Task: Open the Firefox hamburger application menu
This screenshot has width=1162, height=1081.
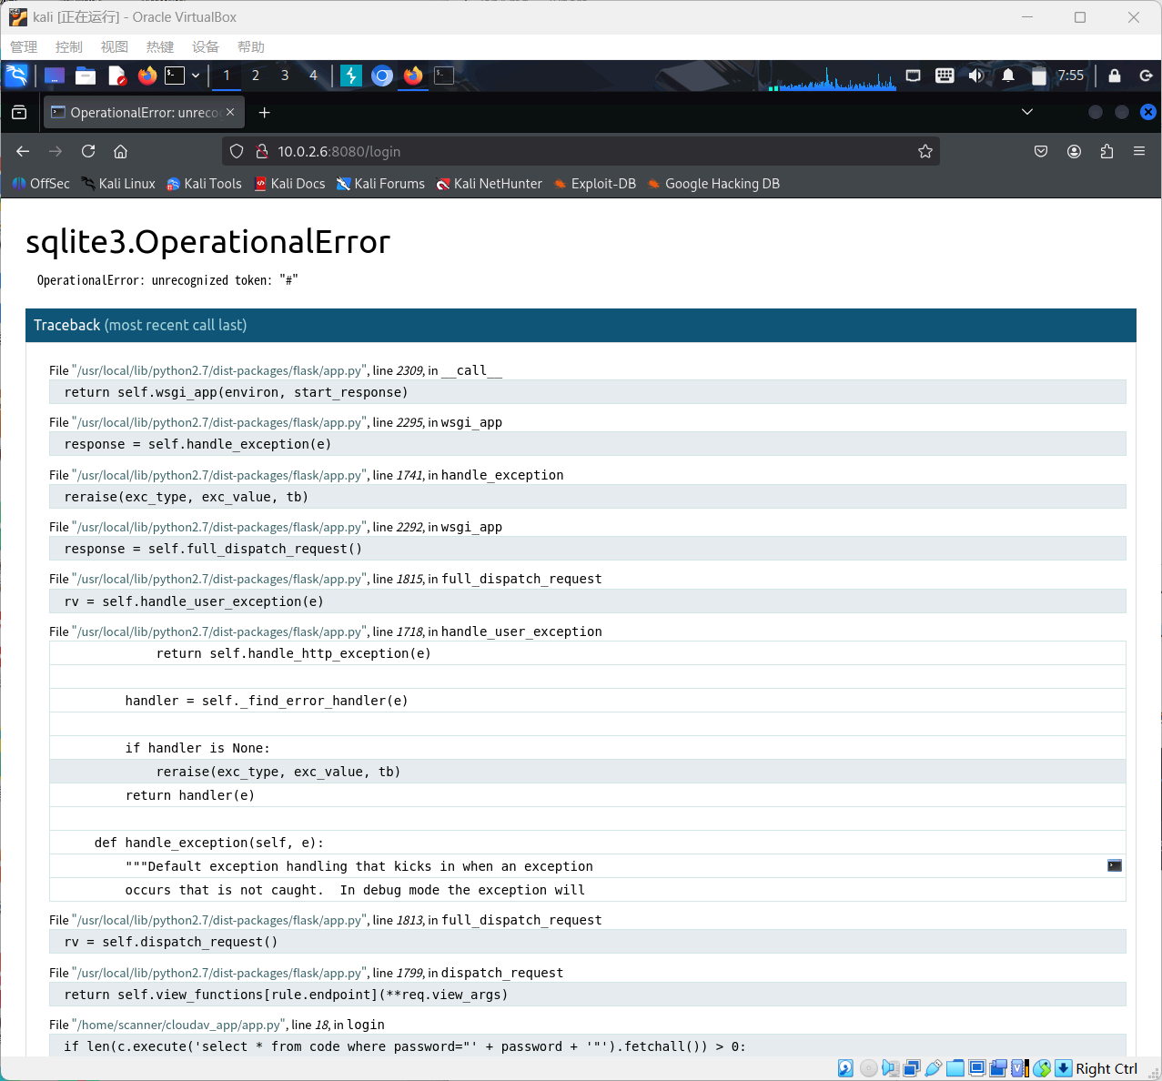Action: [1139, 151]
